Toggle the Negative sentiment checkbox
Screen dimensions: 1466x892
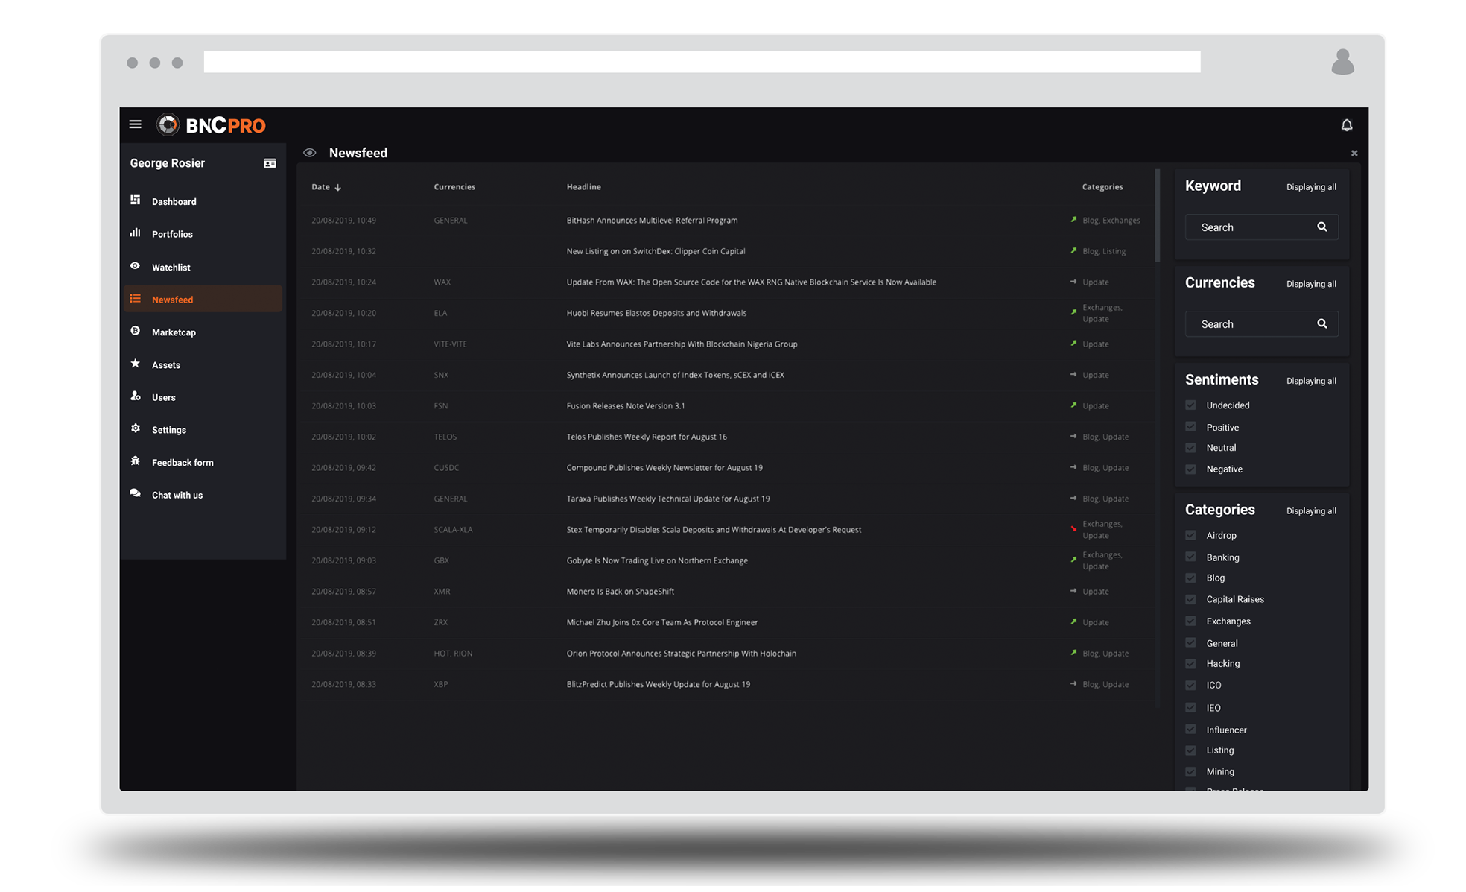tap(1190, 469)
